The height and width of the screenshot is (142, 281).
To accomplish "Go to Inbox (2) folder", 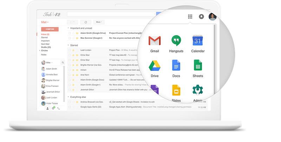I will point(45,34).
